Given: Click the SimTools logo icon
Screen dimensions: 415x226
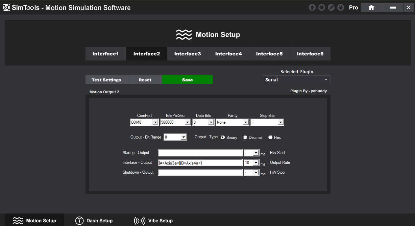Looking at the screenshot, I should 6,7.
